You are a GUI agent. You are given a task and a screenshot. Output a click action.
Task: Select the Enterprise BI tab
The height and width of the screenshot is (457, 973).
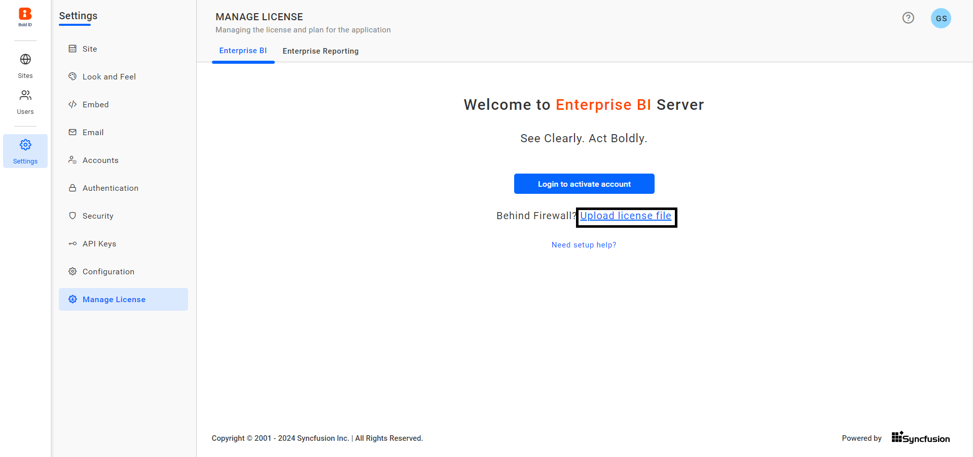click(x=243, y=51)
